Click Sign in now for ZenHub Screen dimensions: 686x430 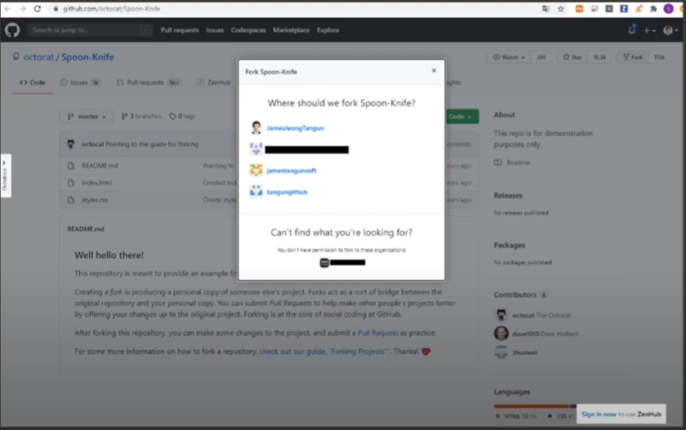(x=599, y=414)
